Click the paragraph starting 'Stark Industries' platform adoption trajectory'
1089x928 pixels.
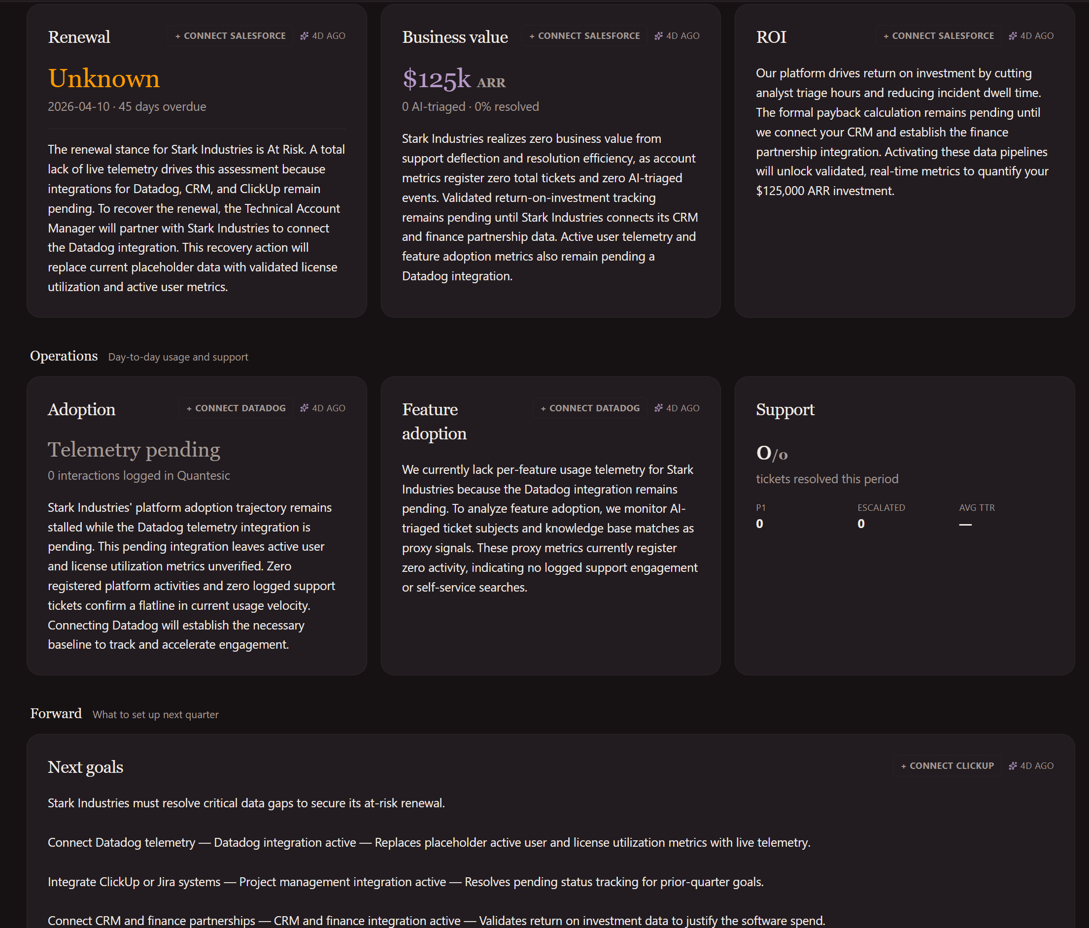191,576
